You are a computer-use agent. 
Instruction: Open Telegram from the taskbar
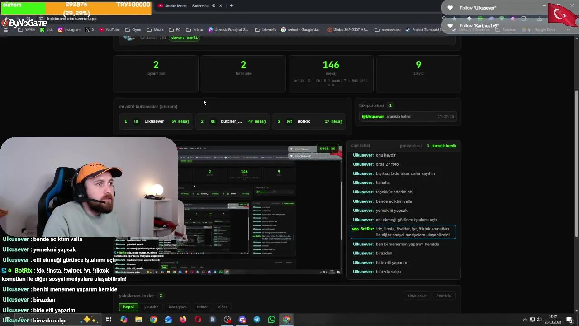click(x=257, y=320)
